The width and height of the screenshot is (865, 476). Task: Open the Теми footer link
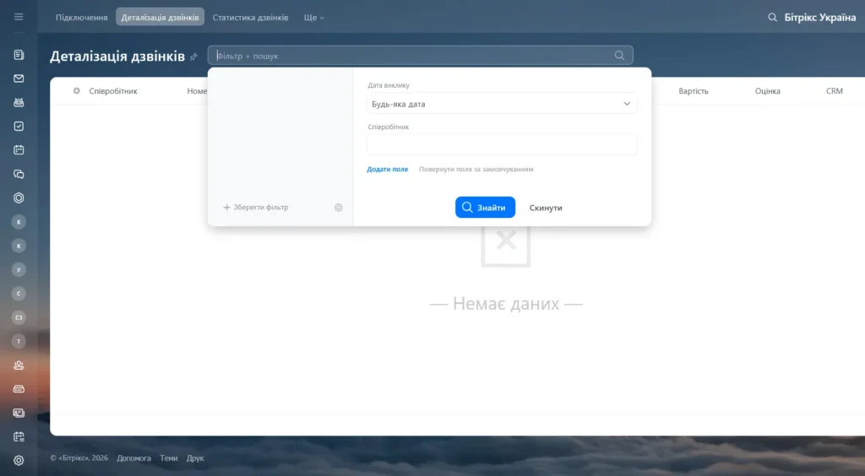[x=169, y=457]
